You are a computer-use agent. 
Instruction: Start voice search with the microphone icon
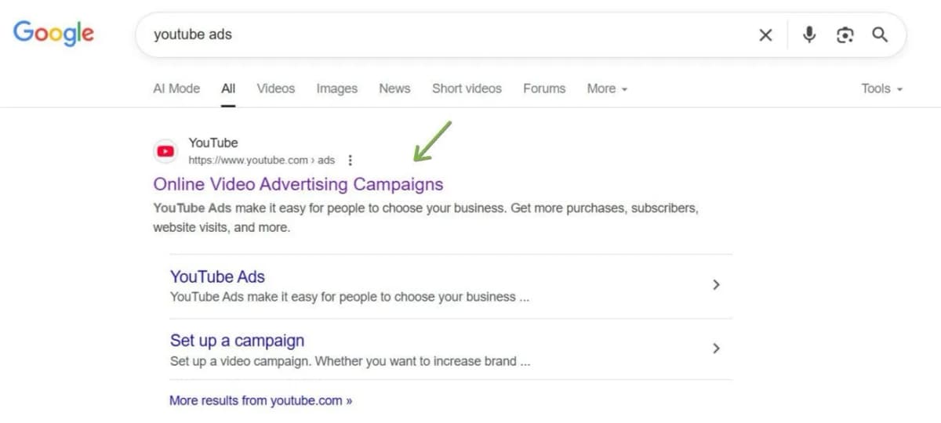point(809,34)
